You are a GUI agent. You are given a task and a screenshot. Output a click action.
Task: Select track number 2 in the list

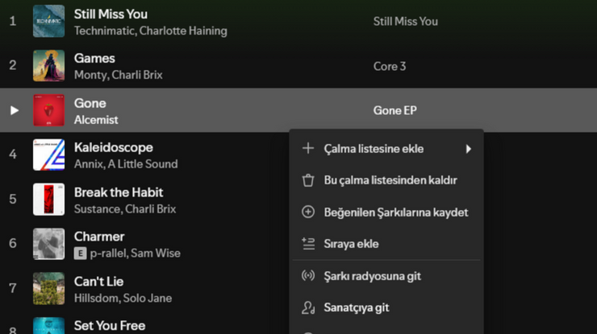click(13, 65)
